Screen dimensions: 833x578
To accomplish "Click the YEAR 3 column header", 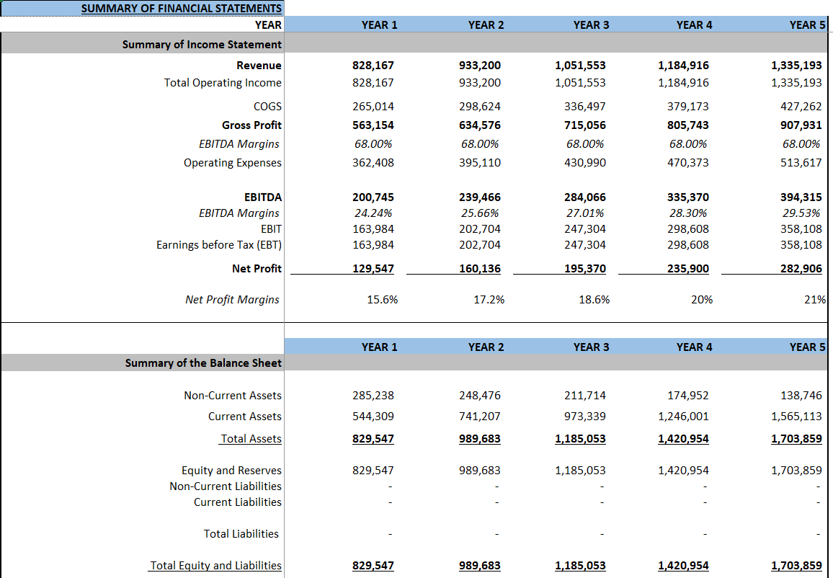I will [x=591, y=24].
